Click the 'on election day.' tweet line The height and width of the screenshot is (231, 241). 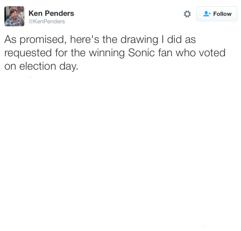pos(41,66)
